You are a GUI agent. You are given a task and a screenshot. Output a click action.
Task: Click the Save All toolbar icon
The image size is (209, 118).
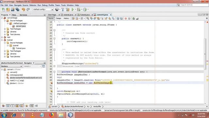pos(17,10)
